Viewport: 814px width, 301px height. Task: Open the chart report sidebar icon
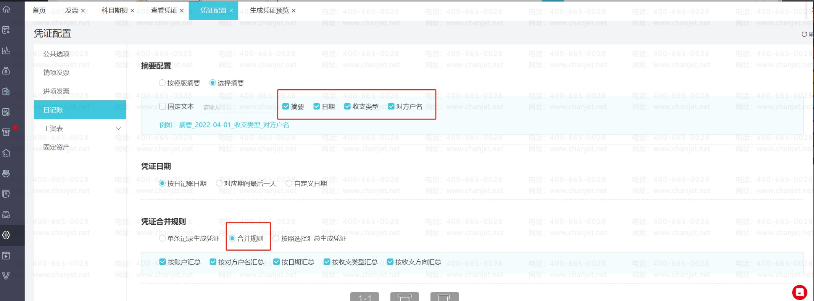(6, 50)
